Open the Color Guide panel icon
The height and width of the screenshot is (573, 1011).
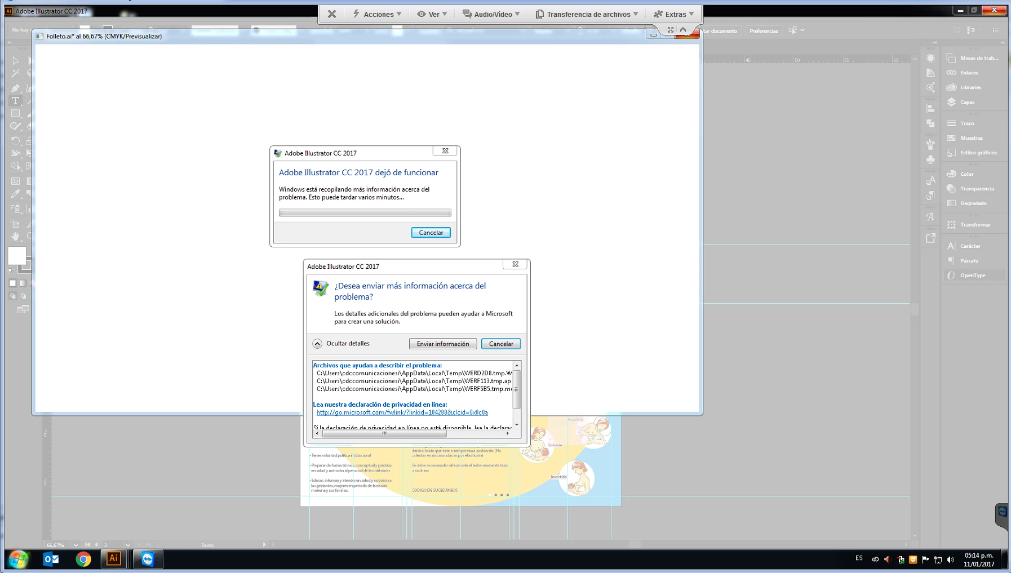tap(930, 73)
